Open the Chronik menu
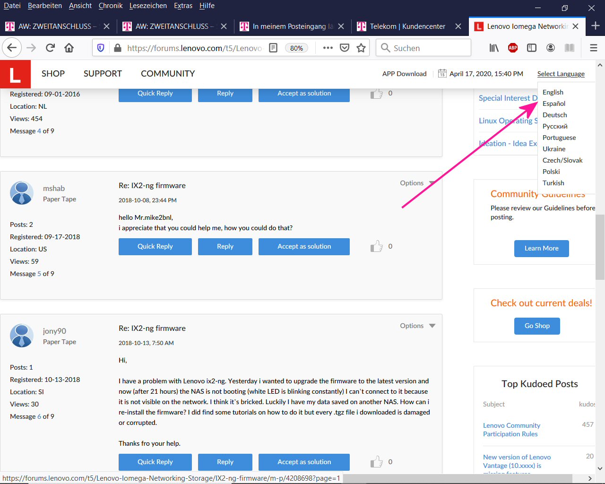 111,6
